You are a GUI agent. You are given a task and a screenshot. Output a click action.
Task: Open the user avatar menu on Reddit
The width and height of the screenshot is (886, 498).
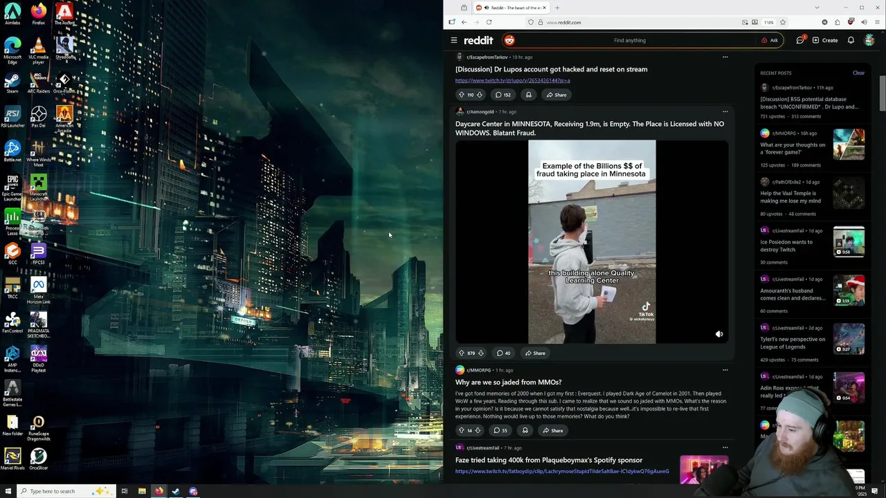point(869,40)
